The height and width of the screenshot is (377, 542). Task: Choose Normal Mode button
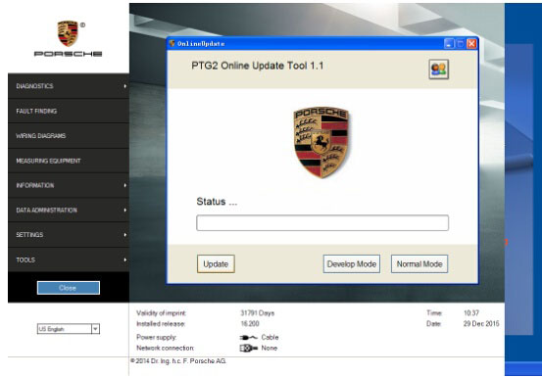[x=419, y=264]
